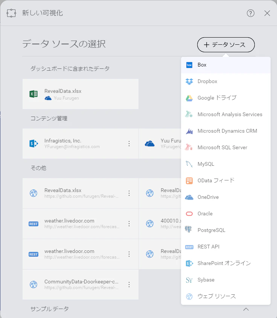Click the Dropbox logo icon

(x=189, y=82)
